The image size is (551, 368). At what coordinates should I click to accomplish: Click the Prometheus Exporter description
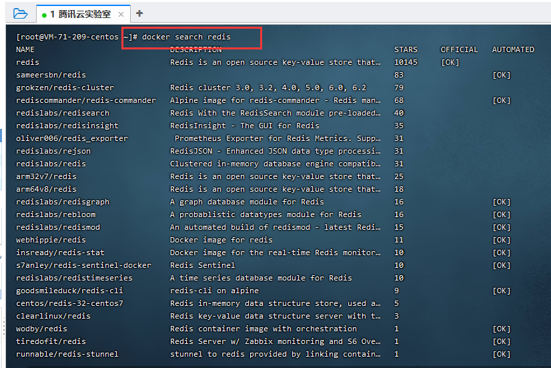point(278,138)
